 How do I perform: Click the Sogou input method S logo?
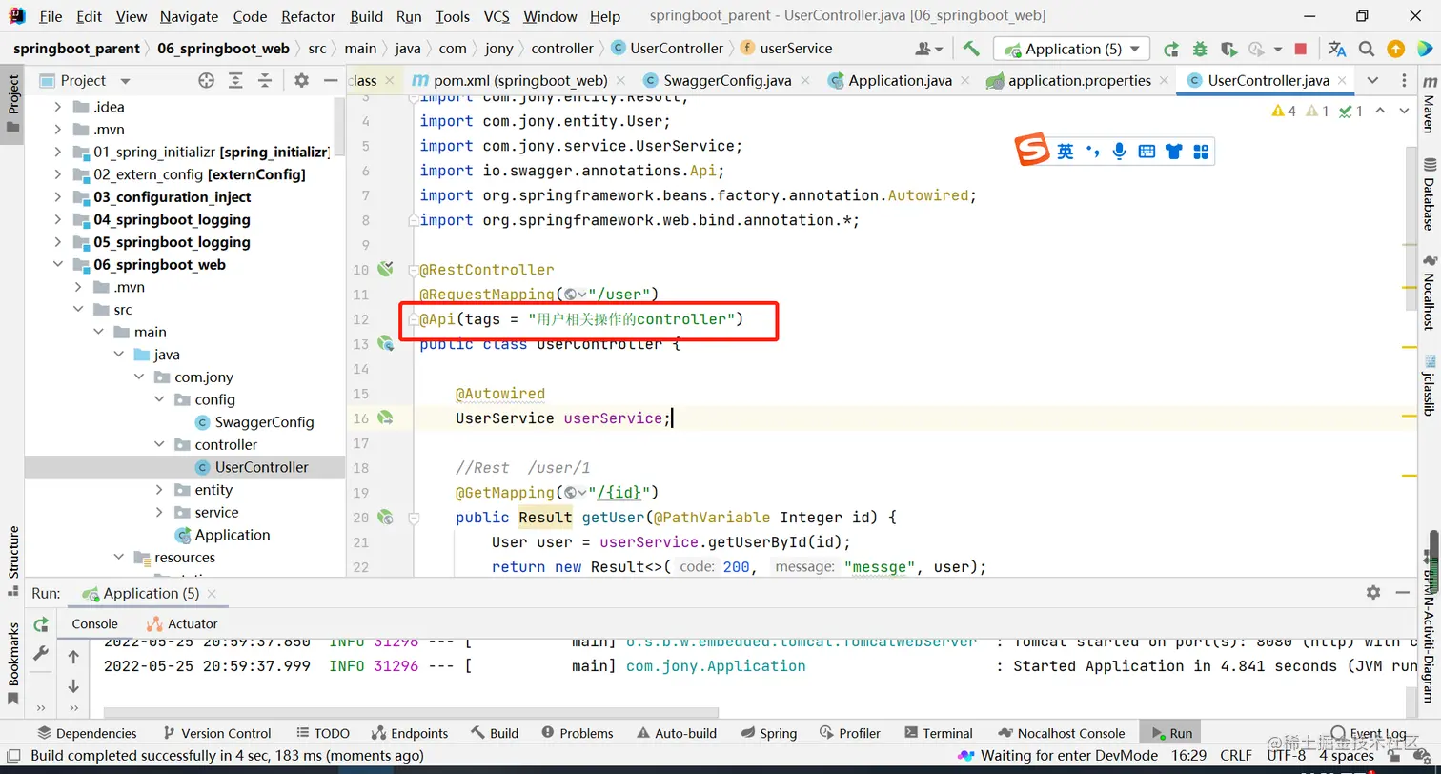click(x=1031, y=150)
